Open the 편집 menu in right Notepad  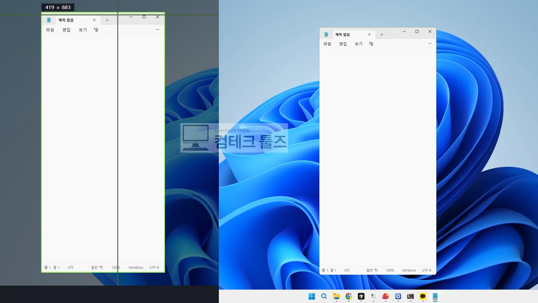coord(343,44)
